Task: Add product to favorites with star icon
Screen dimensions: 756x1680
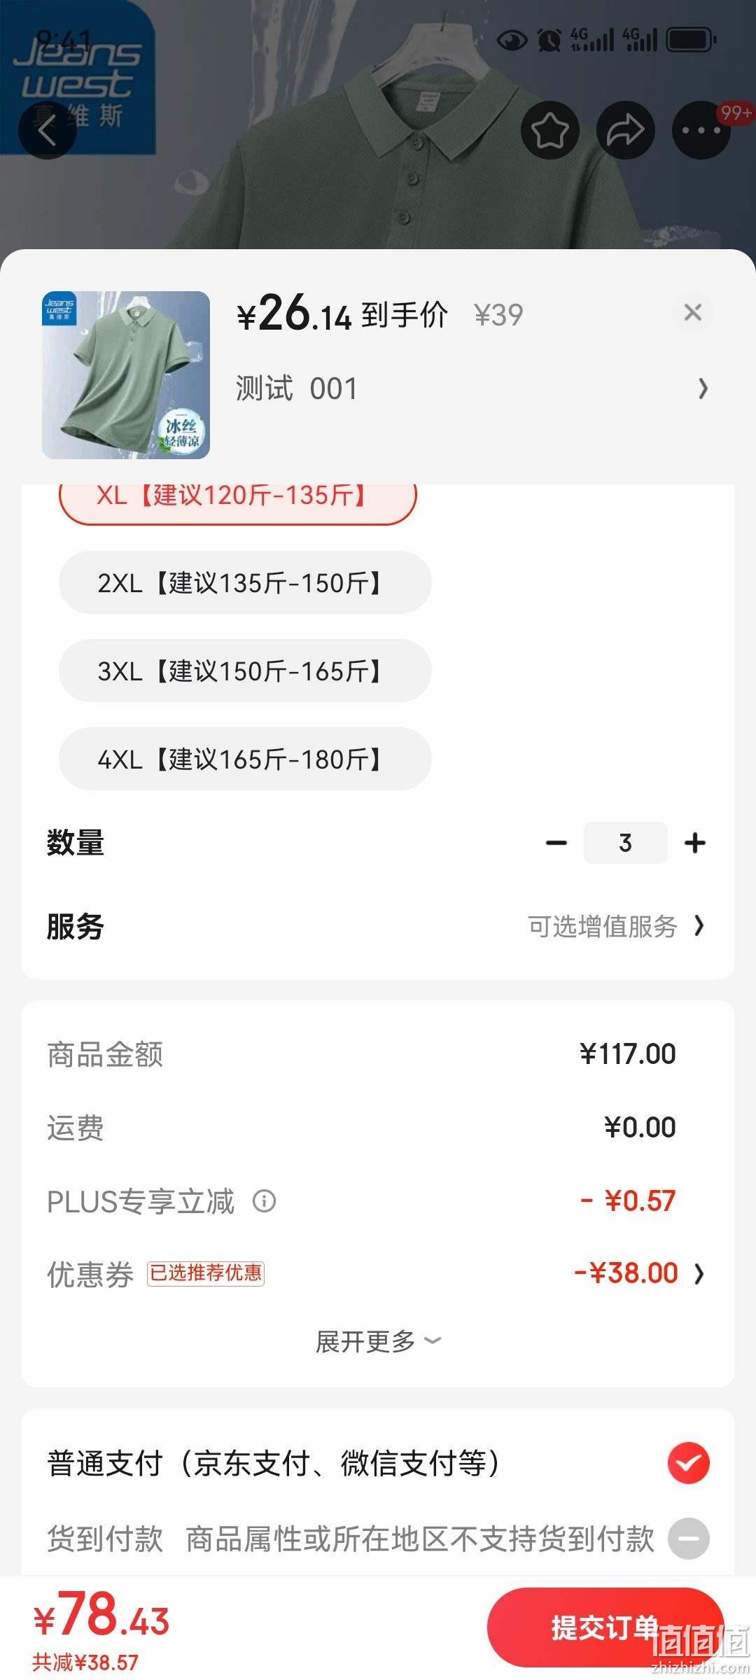Action: (550, 130)
